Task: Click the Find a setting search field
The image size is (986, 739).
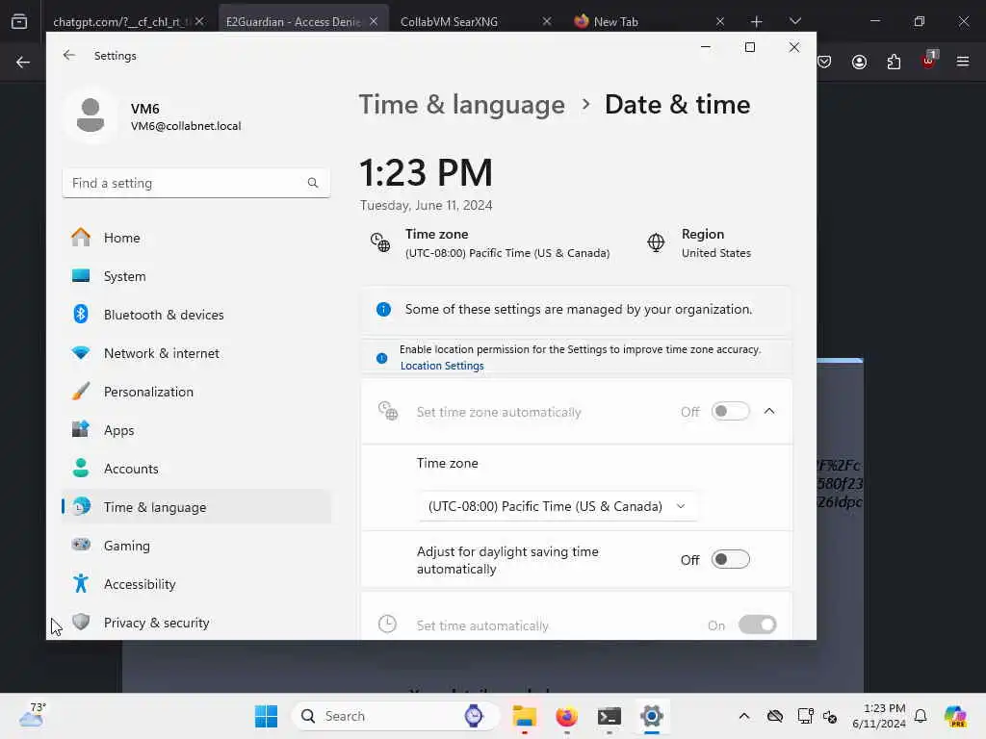Action: click(195, 183)
